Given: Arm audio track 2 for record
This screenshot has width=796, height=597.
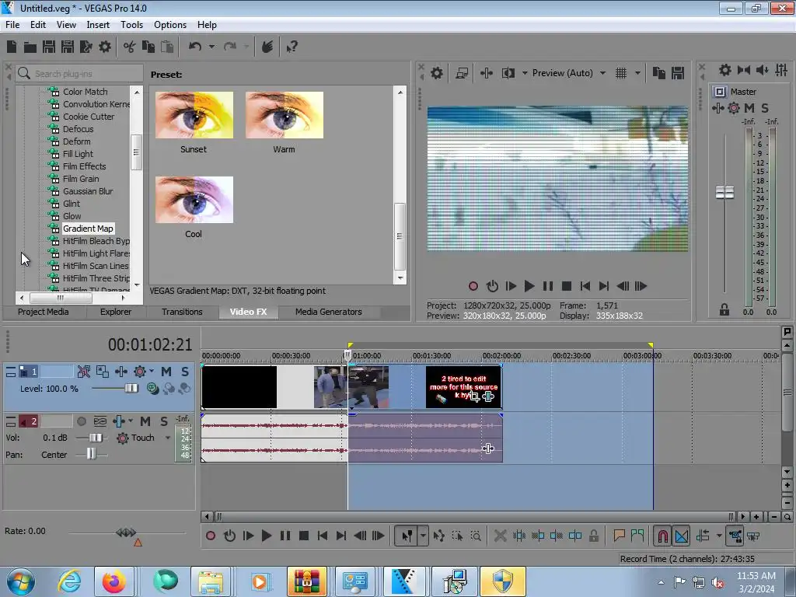Looking at the screenshot, I should [81, 421].
